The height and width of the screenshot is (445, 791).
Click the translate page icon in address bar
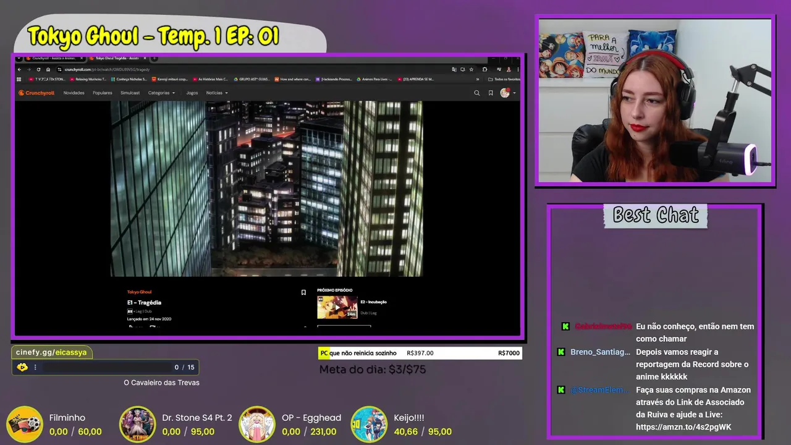click(x=454, y=69)
